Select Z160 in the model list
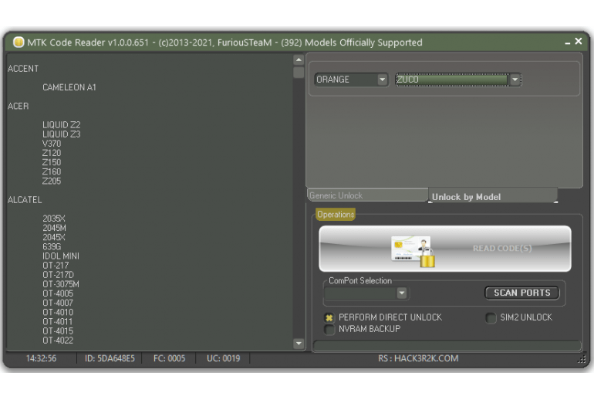This screenshot has width=594, height=400. tap(52, 171)
